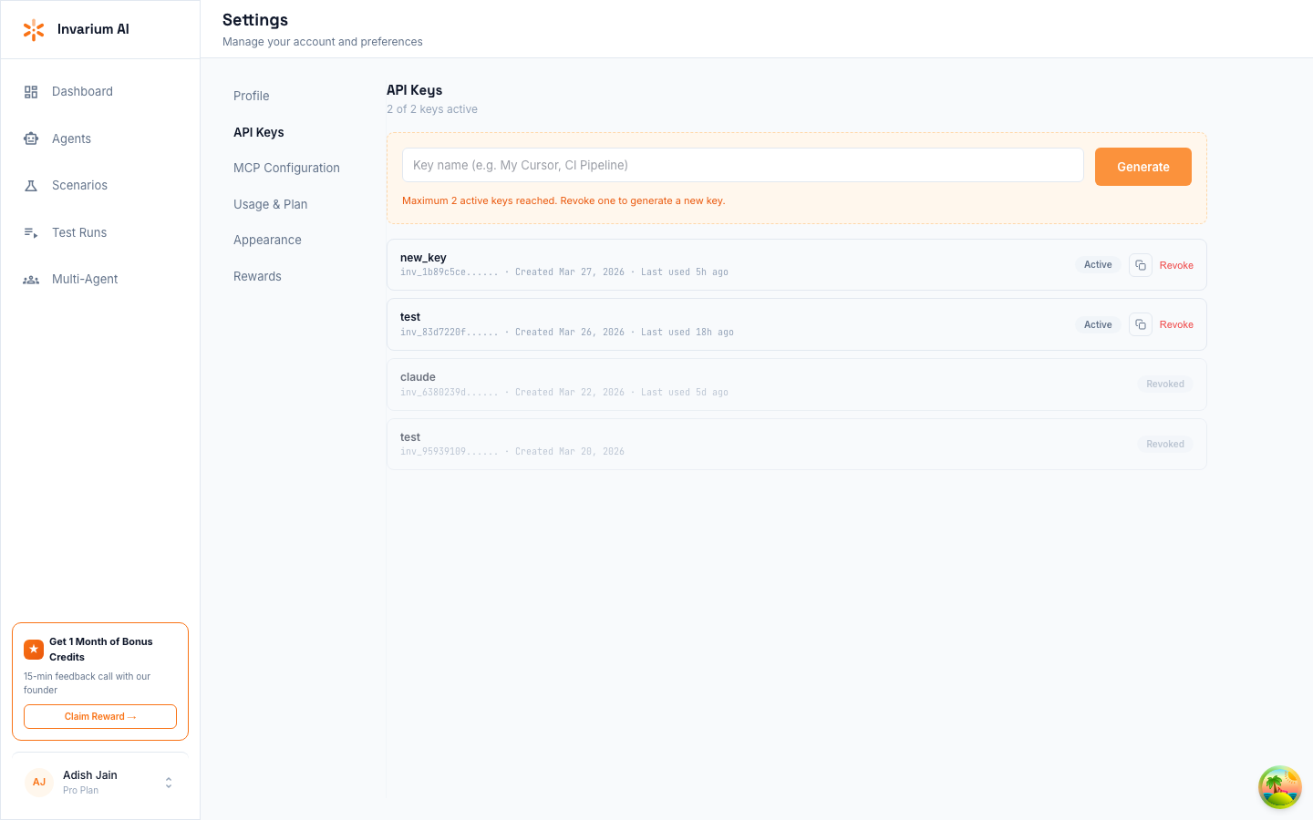The image size is (1313, 820).
Task: Open the Usage & Plan settings tab
Action: [x=270, y=204]
